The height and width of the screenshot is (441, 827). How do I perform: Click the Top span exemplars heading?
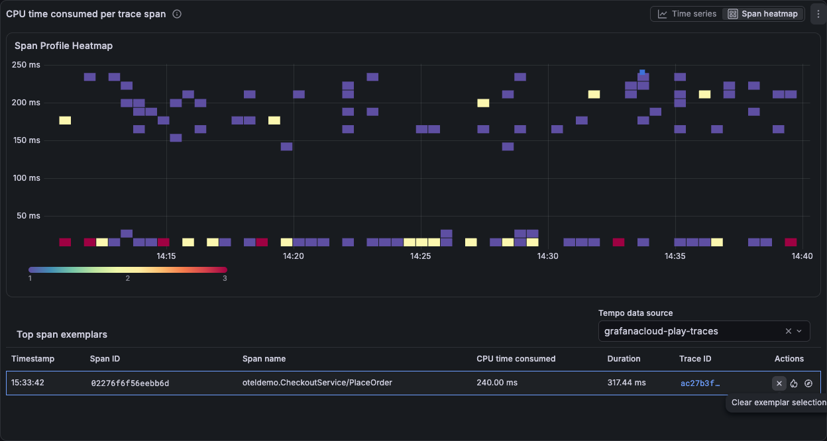pos(62,335)
